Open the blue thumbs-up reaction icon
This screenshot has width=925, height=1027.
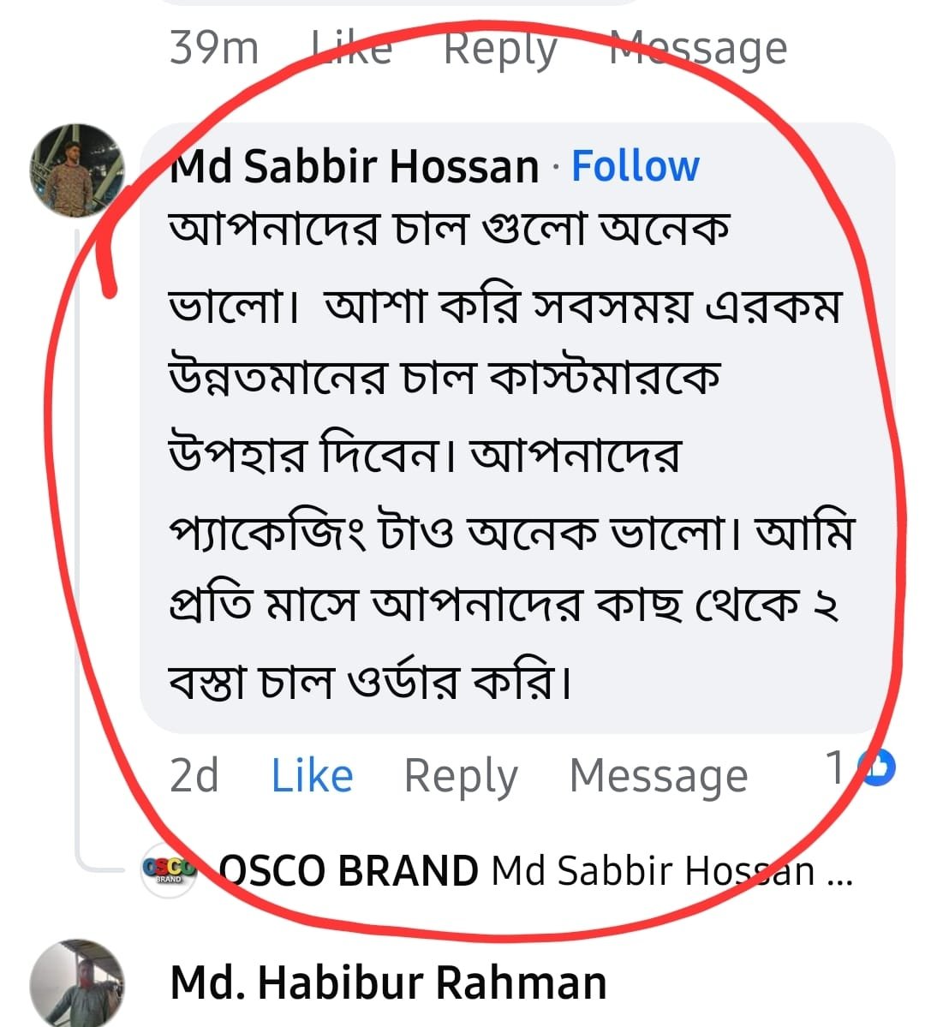(x=877, y=768)
